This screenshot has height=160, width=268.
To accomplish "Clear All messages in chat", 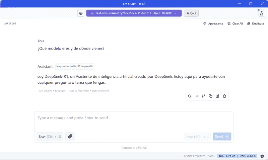I will tap(235, 23).
